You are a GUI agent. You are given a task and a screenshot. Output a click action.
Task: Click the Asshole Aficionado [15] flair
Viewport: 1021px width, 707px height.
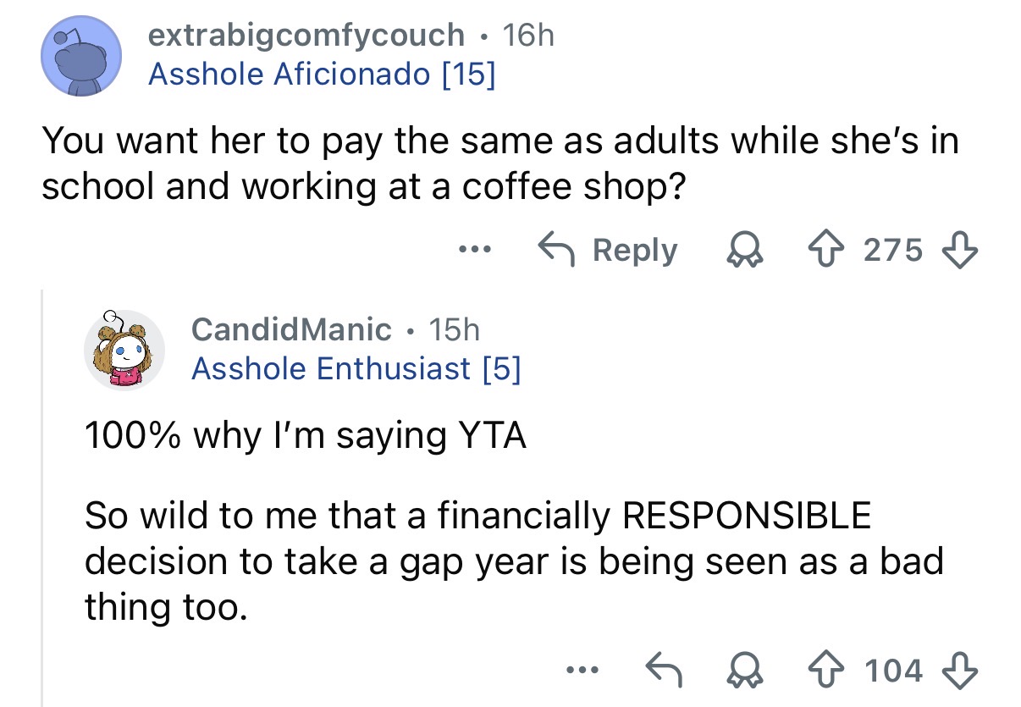pos(322,75)
